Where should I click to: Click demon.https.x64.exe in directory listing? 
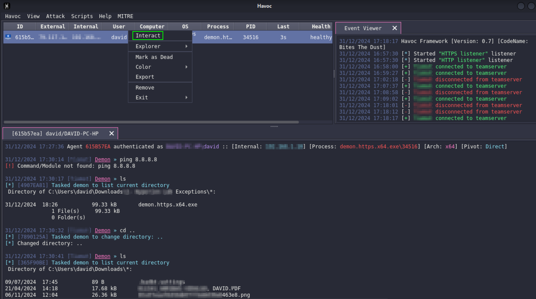click(168, 205)
